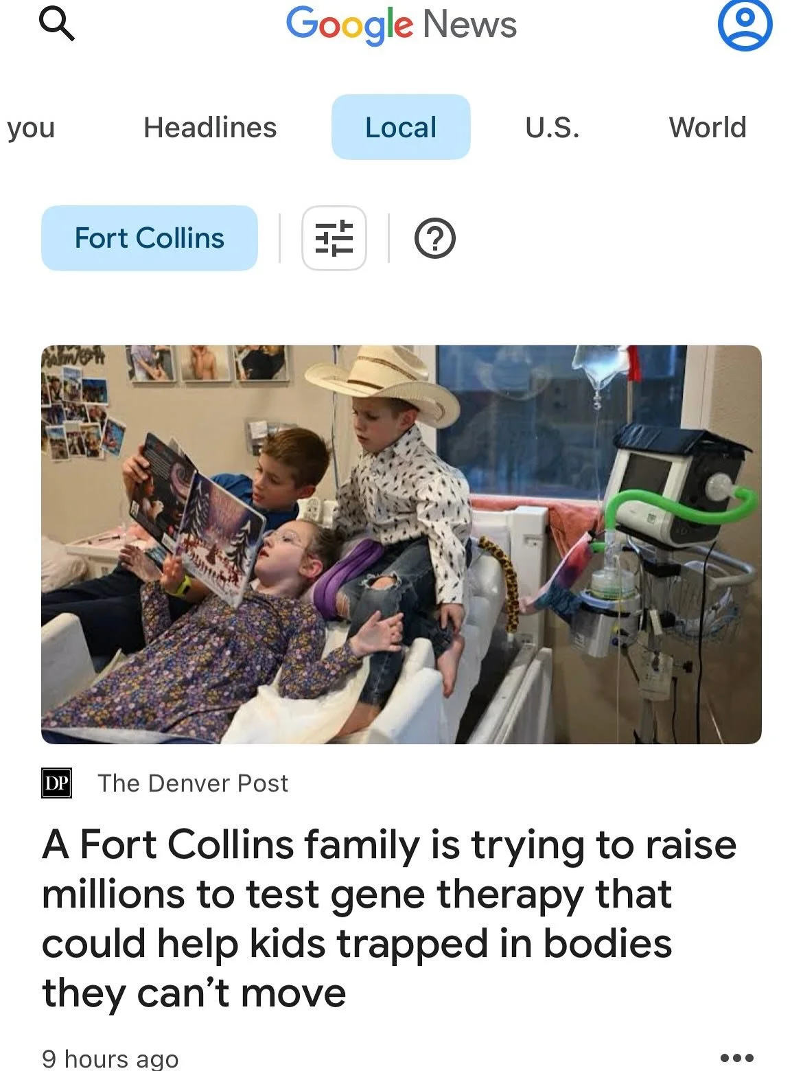
Task: Switch to the U.S. tab
Action: click(552, 128)
